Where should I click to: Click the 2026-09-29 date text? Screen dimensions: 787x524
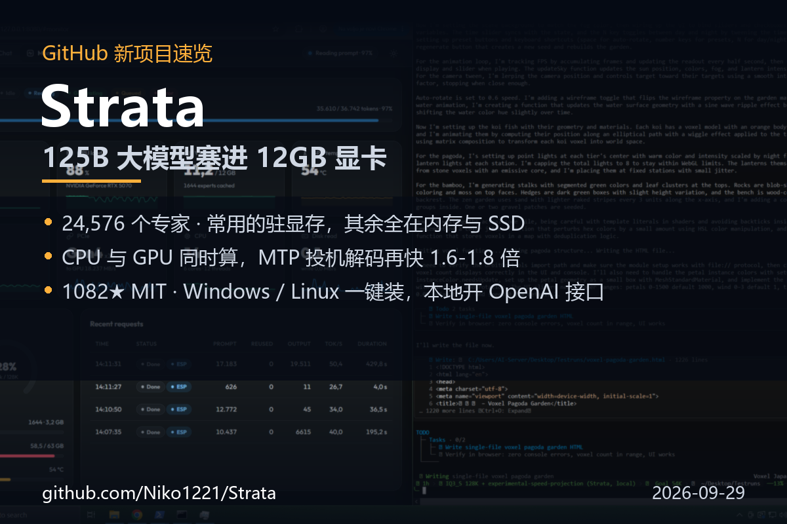(x=698, y=493)
